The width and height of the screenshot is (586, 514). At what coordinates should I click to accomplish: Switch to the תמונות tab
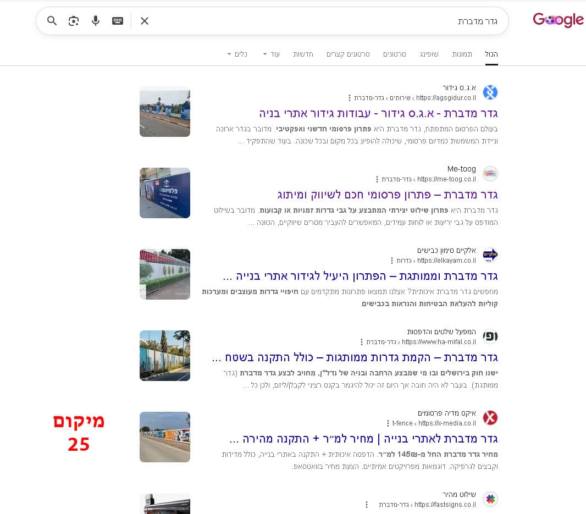click(x=462, y=54)
